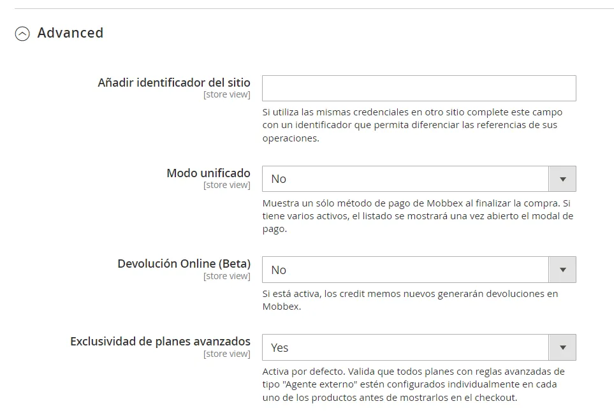Open the Exclusividad de planes avanzados dropdown
This screenshot has width=614, height=420.
[419, 347]
